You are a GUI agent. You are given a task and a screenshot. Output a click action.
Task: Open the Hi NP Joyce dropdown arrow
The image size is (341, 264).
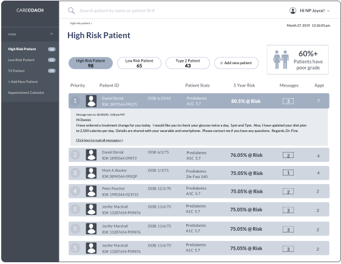328,11
